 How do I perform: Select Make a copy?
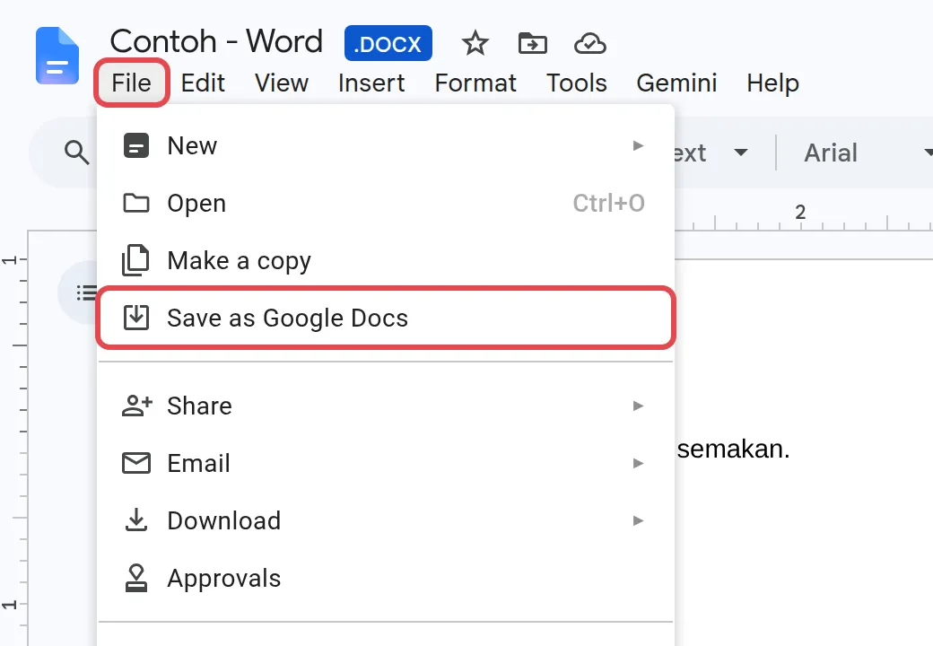386,260
